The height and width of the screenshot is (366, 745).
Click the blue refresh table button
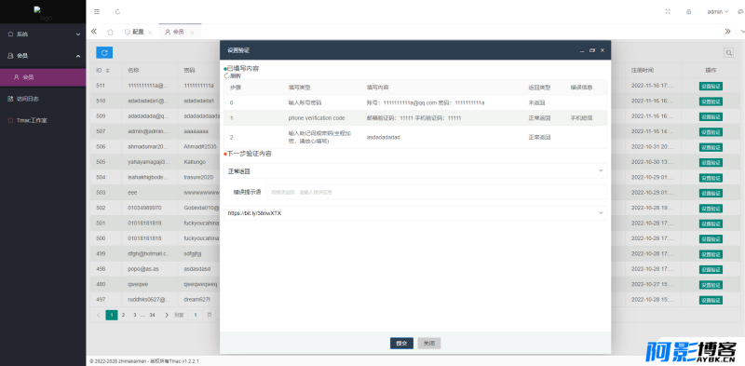point(104,53)
